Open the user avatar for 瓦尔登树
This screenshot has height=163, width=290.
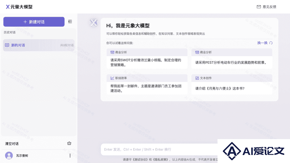click(x=9, y=156)
